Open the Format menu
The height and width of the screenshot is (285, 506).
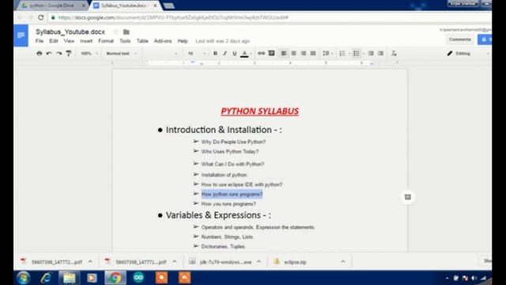click(106, 41)
